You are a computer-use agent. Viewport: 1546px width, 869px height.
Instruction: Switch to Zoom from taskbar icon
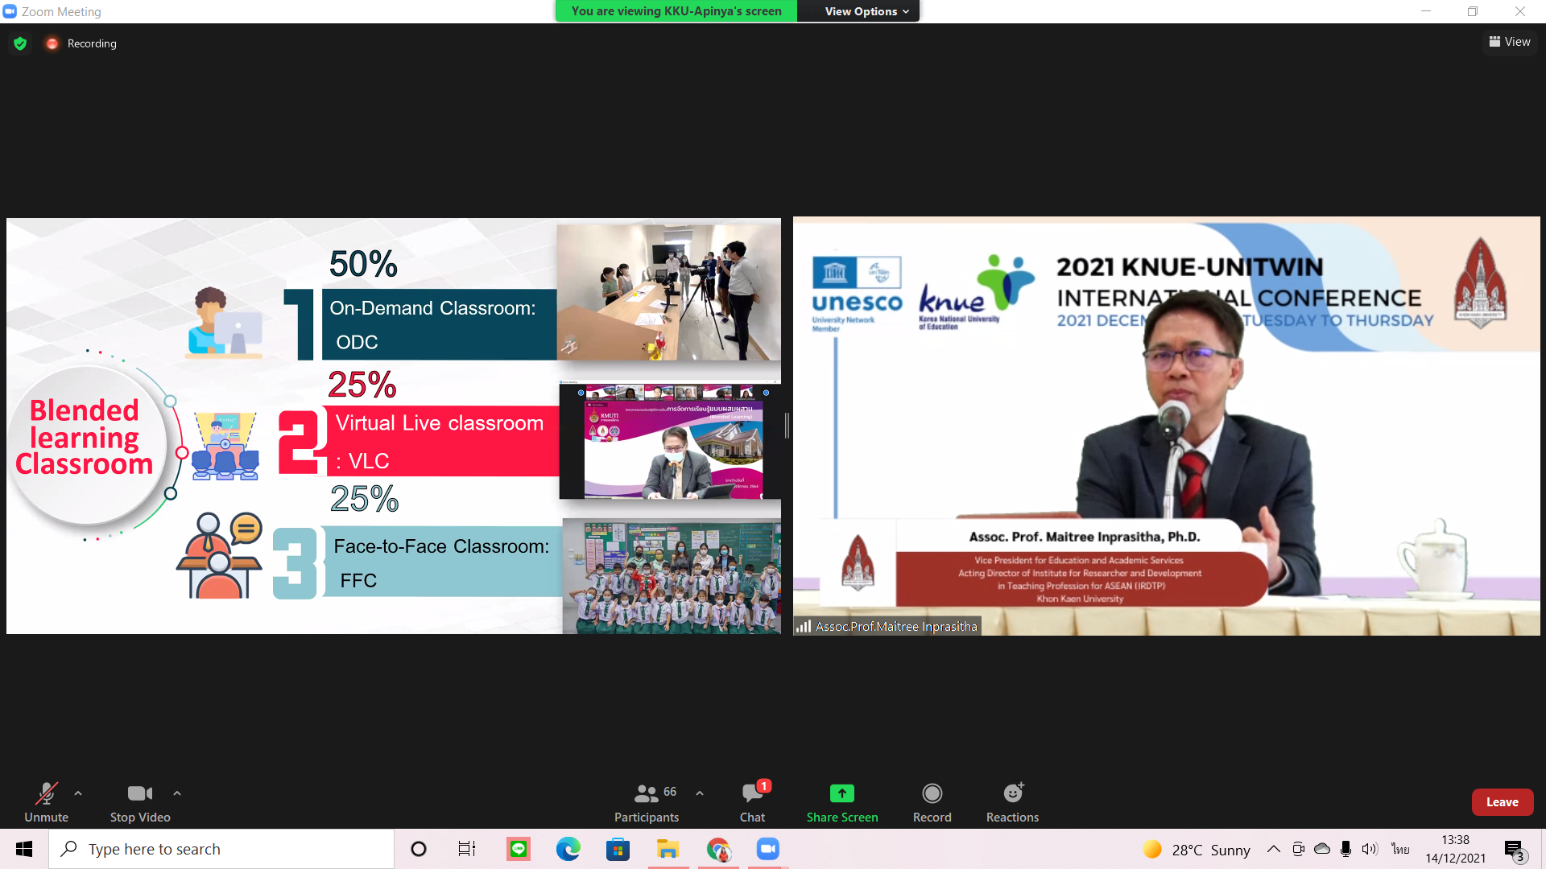pyautogui.click(x=768, y=849)
